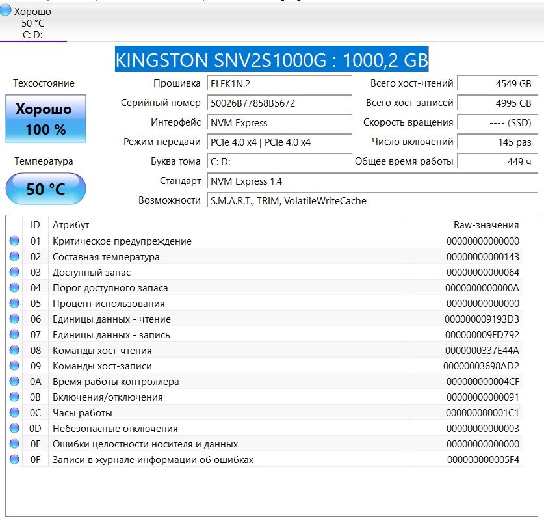This screenshot has width=544, height=519.
Task: Click status icon for Порог доступного запаса row
Action: [x=14, y=287]
